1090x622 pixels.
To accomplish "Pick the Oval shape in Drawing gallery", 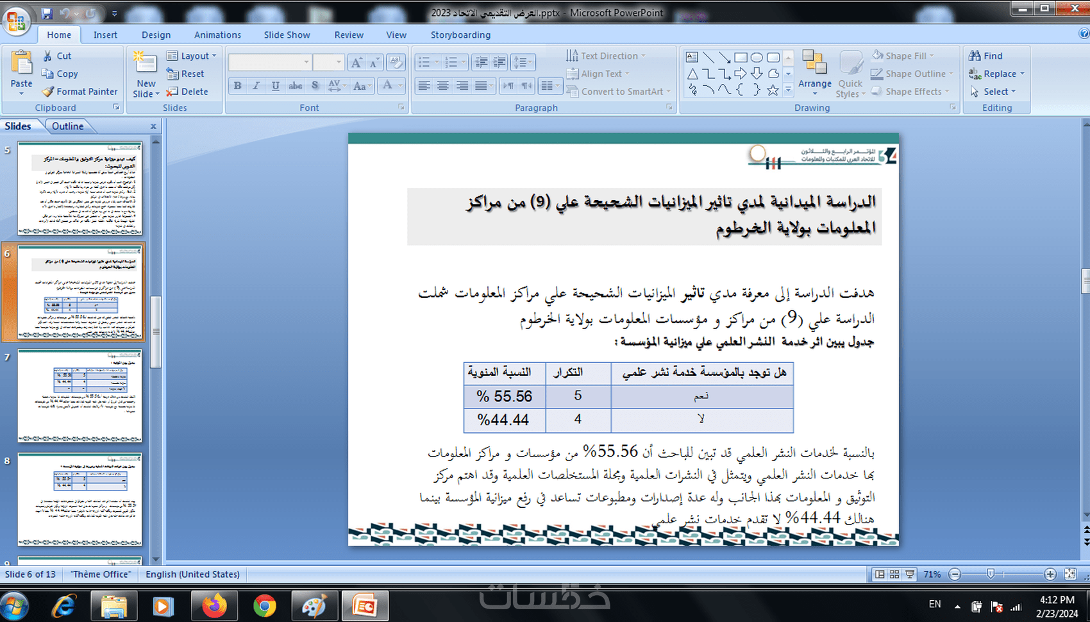I will click(x=757, y=58).
